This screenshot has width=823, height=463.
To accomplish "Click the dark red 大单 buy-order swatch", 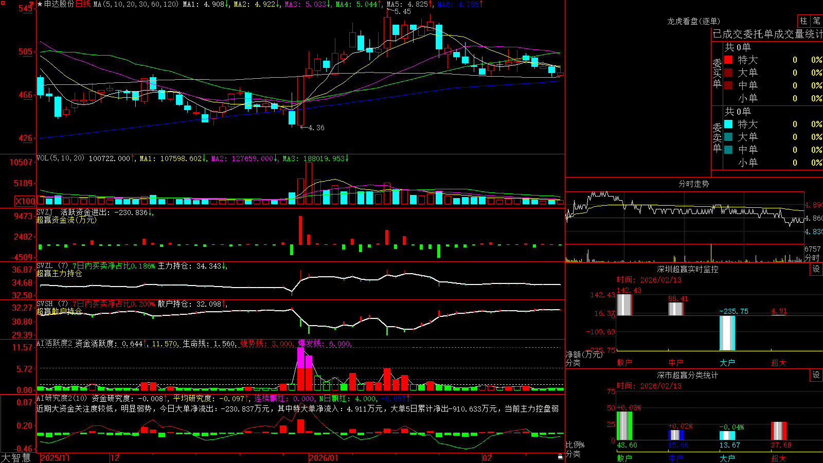I will (728, 73).
